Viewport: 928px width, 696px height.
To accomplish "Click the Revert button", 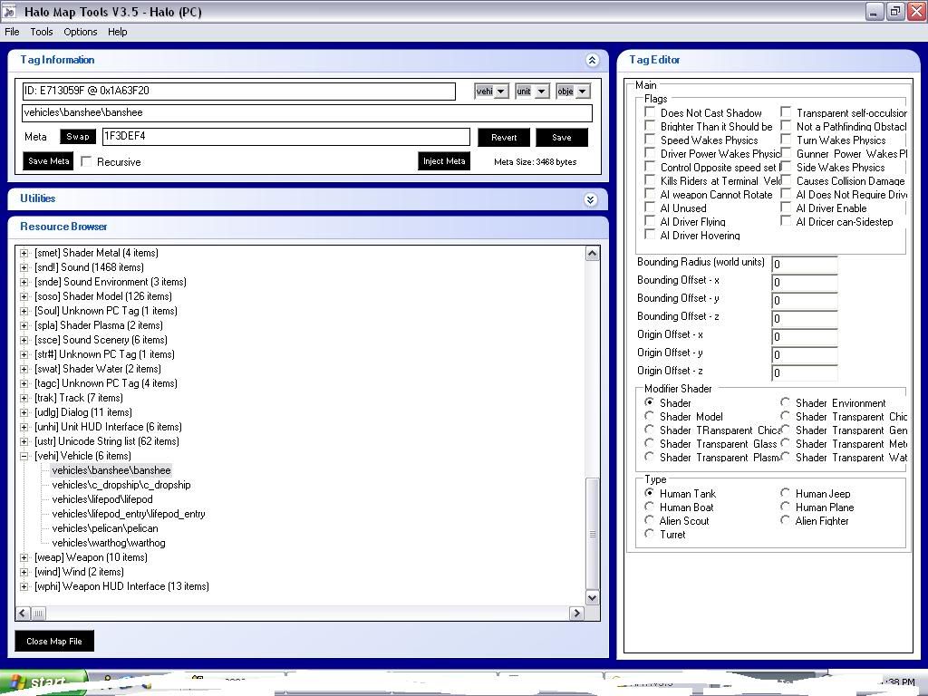I will (x=504, y=138).
